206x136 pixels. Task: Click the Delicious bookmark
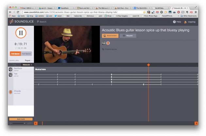coord(89,16)
